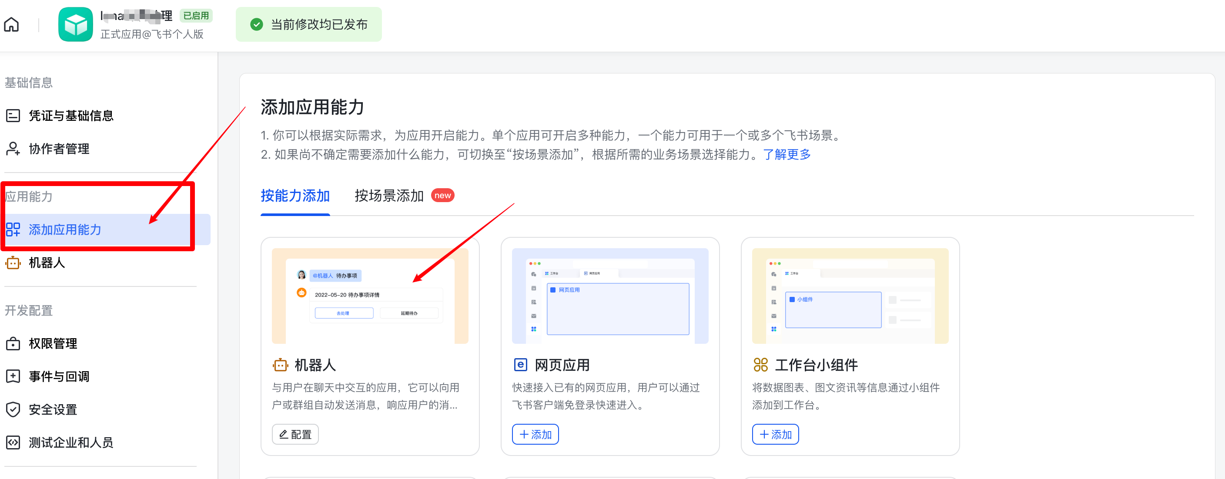Viewport: 1225px width, 479px height.
Task: Select 添加应用能力 sidebar entry
Action: (x=65, y=230)
